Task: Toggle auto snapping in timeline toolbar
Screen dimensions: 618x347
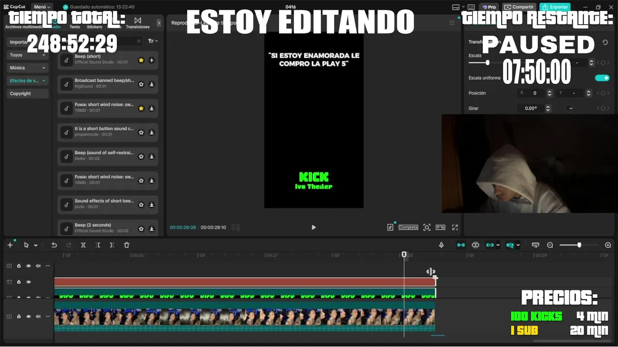Action: (476, 245)
